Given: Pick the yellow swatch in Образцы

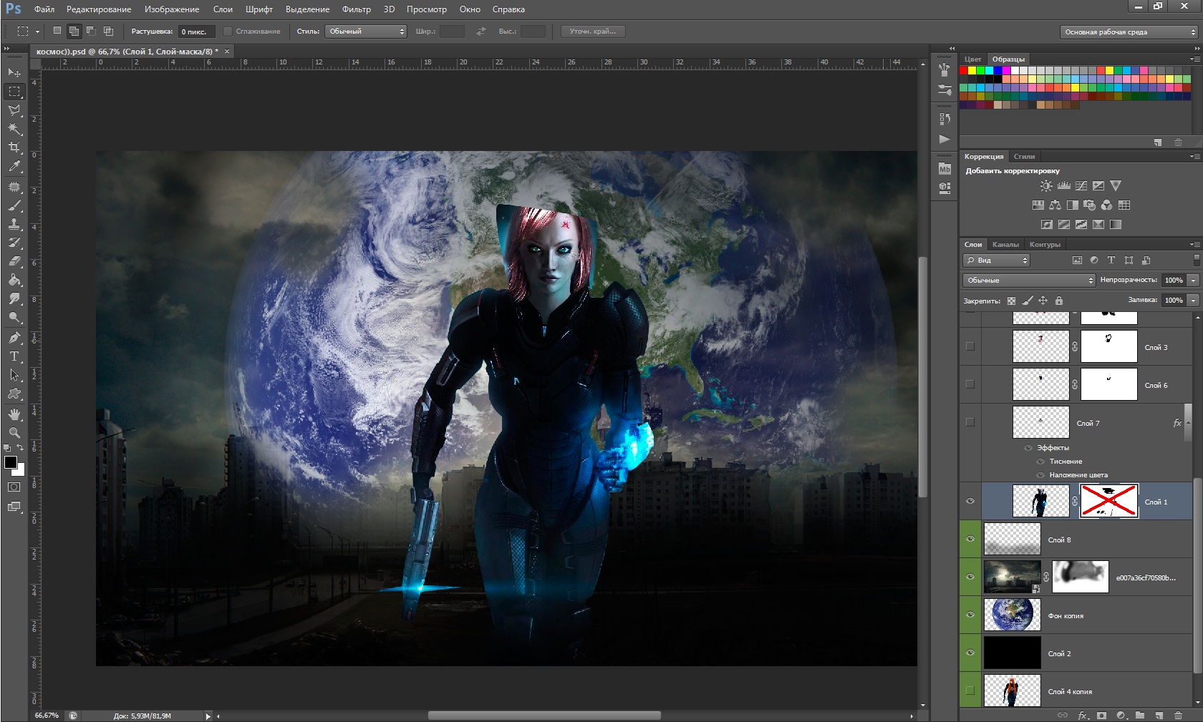Looking at the screenshot, I should click(972, 71).
